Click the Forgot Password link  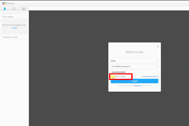(150, 77)
